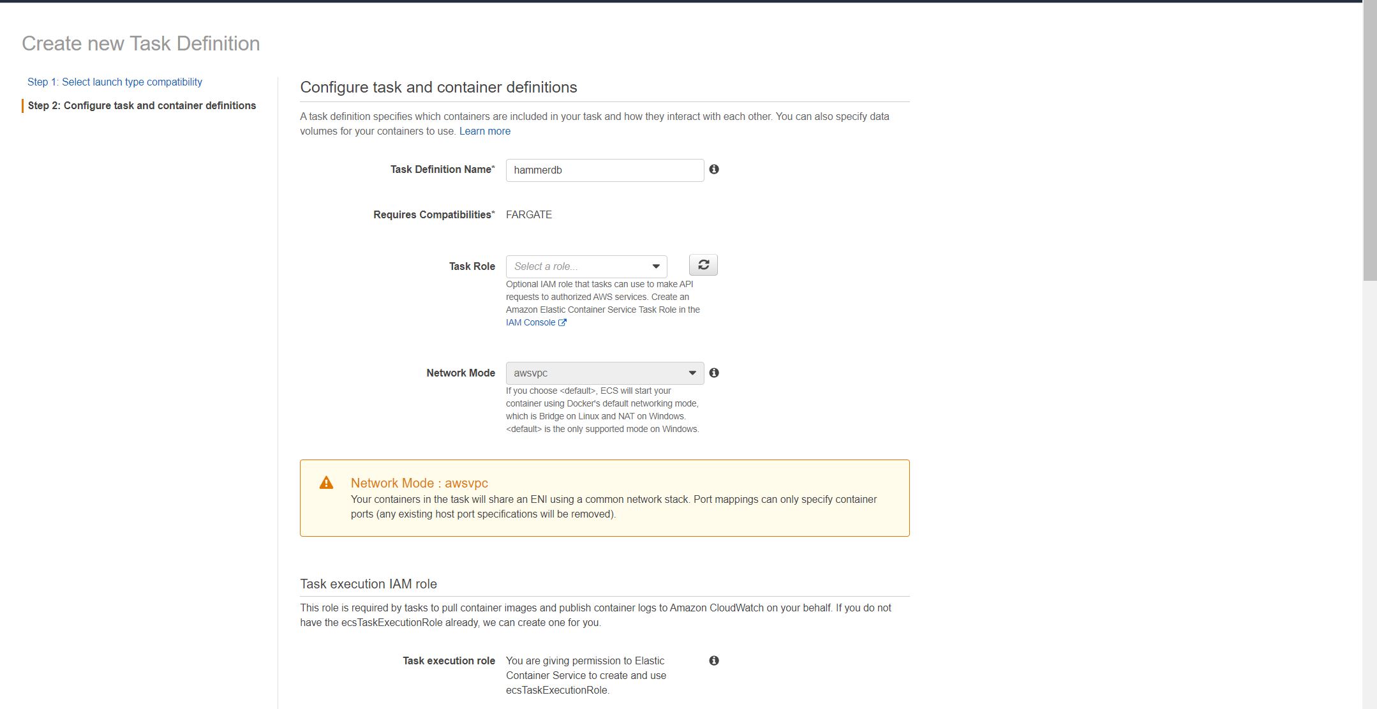
Task: Click the vertical page scrollbar
Action: coord(1369,140)
